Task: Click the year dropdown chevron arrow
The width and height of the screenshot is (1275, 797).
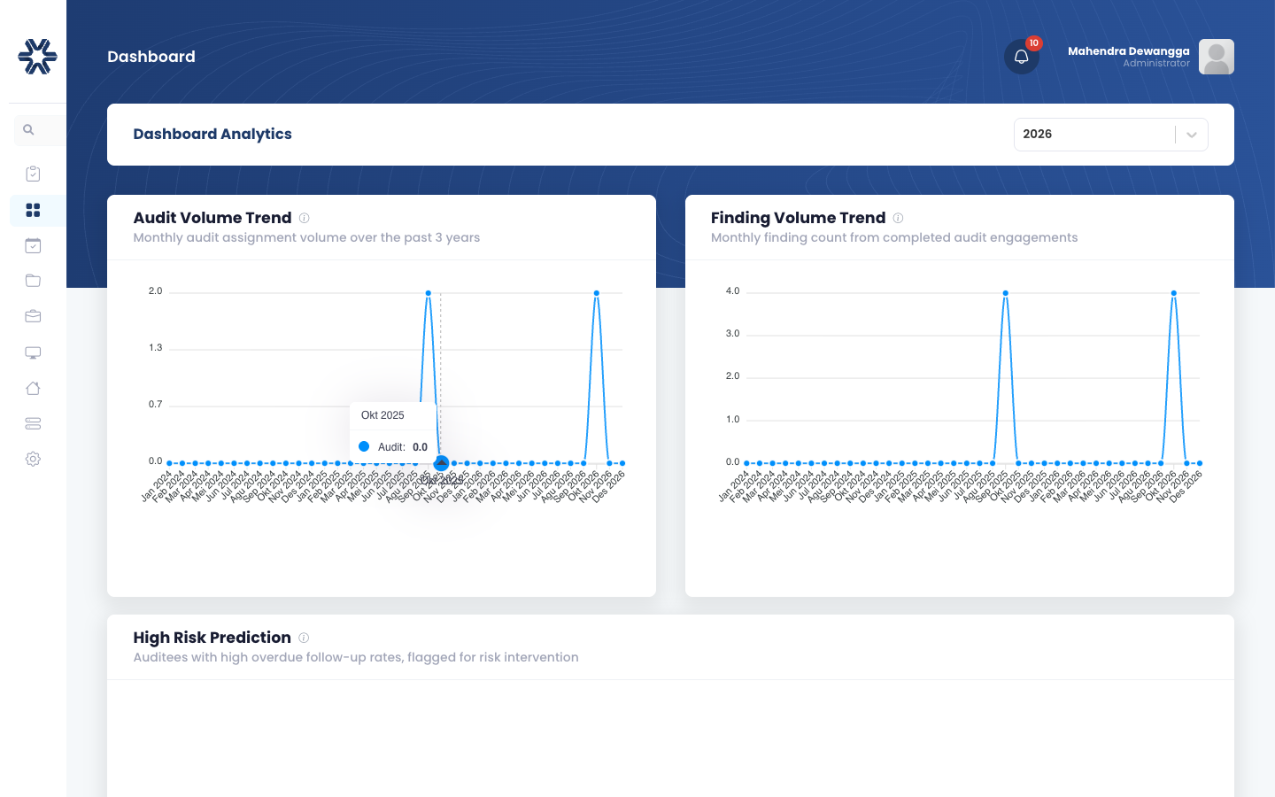Action: pos(1192,135)
